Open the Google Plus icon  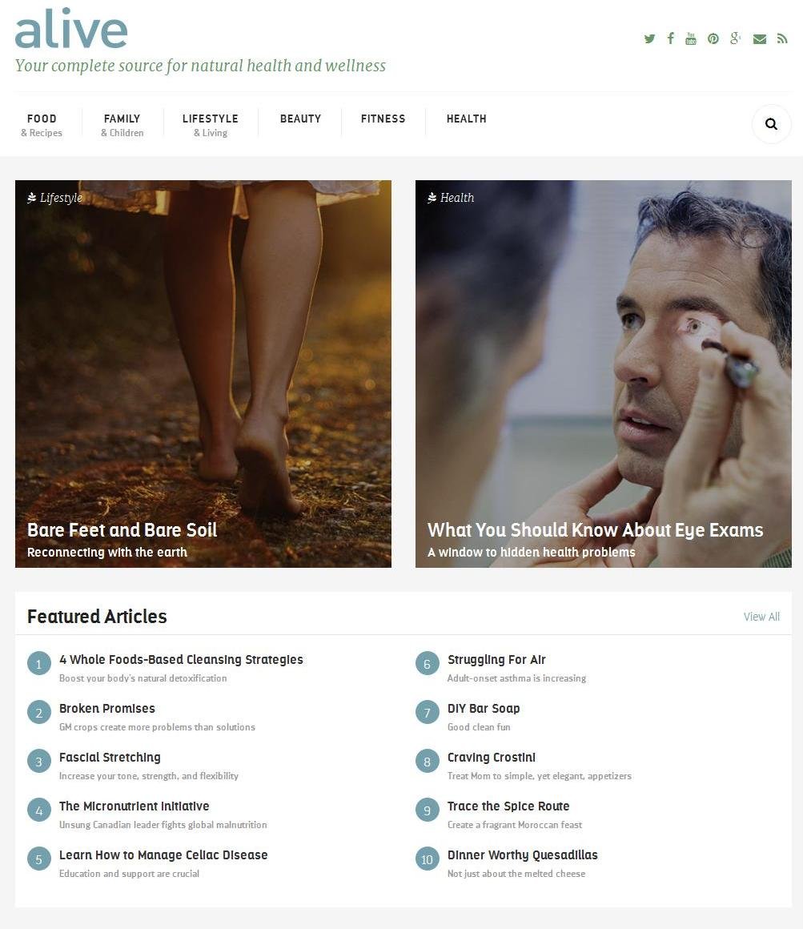click(x=736, y=38)
